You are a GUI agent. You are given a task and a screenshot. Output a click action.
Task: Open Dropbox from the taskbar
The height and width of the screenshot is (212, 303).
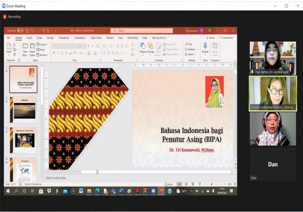(x=49, y=191)
